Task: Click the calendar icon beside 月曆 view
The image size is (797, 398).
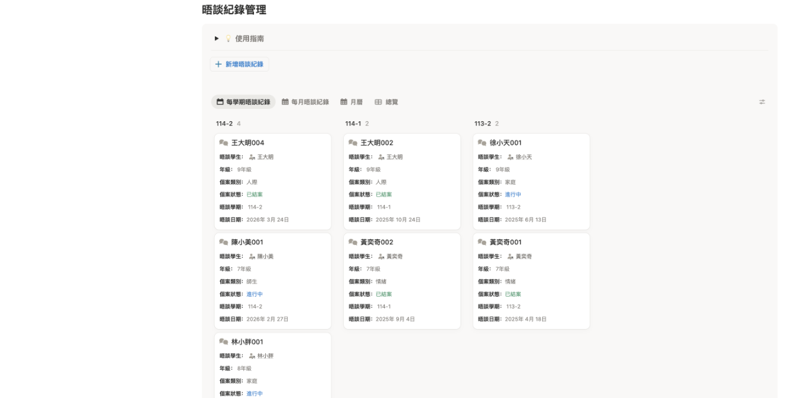Action: pyautogui.click(x=343, y=101)
